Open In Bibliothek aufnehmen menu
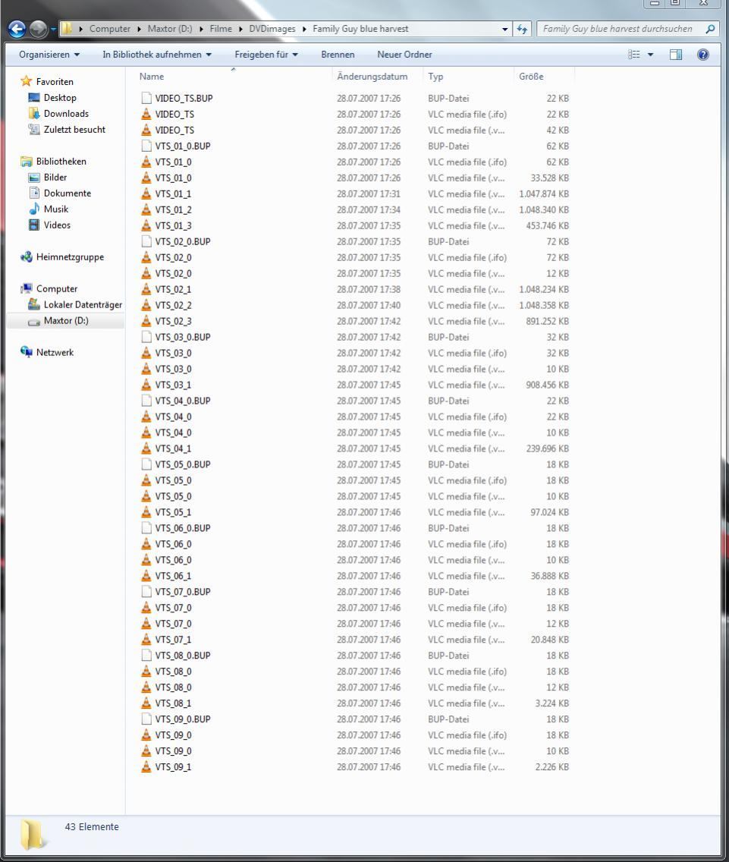This screenshot has height=862, width=729. tap(157, 55)
